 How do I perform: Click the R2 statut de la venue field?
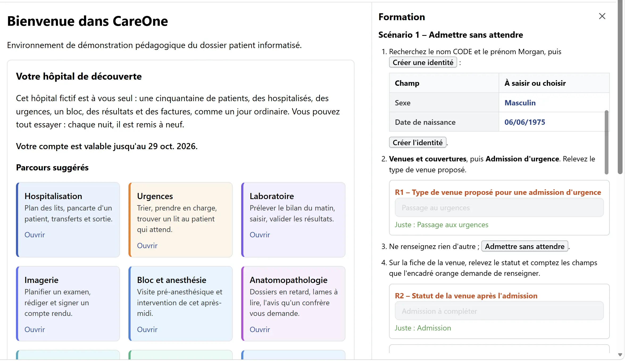point(499,311)
